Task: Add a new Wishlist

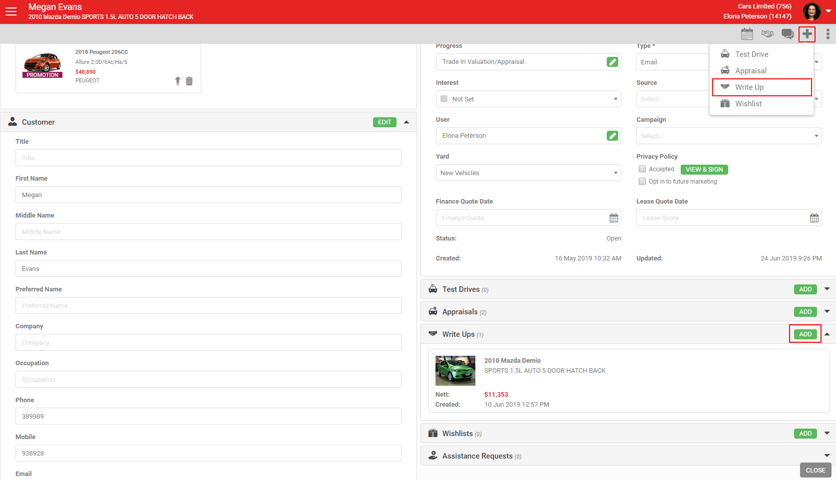Action: tap(806, 434)
